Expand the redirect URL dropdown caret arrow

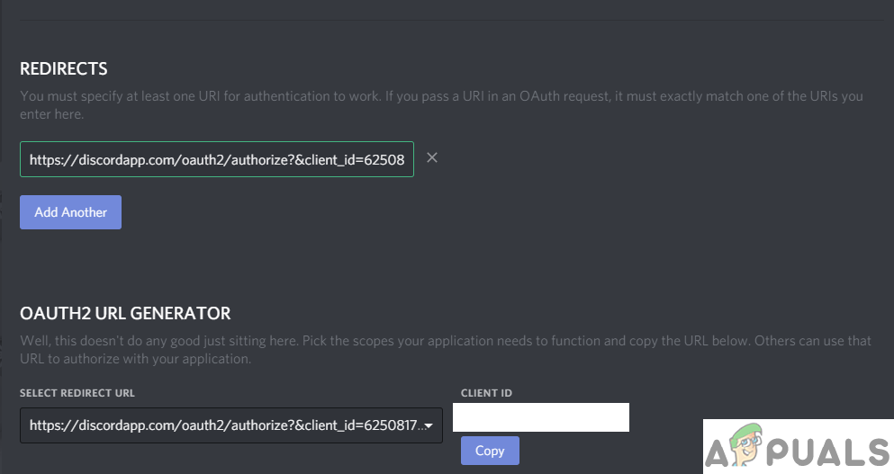tap(429, 425)
